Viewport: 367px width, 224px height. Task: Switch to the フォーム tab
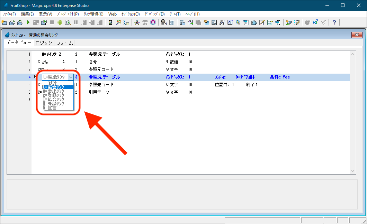pyautogui.click(x=64, y=43)
